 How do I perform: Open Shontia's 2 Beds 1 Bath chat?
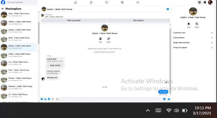(x=18, y=79)
